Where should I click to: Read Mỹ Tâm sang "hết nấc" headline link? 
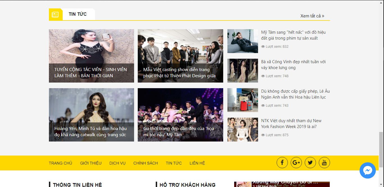293,35
